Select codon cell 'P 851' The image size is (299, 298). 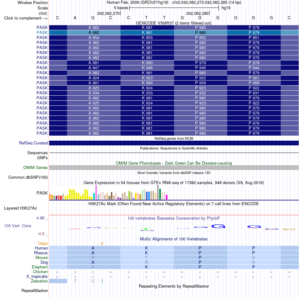pos(254,37)
